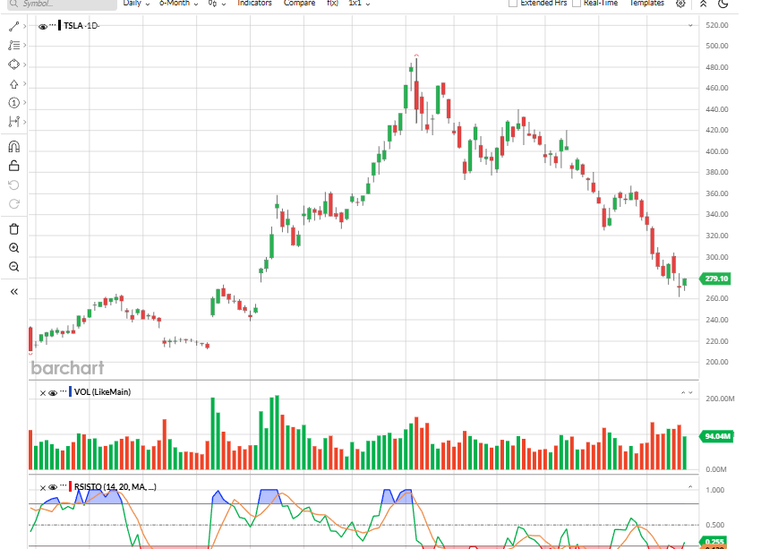Open the Daily frequency dropdown
The width and height of the screenshot is (761, 549).
tap(136, 4)
